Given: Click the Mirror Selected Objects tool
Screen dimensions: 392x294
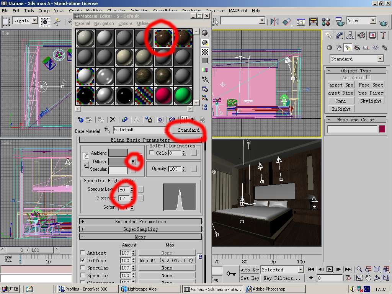Looking at the screenshot, I should (x=274, y=22).
